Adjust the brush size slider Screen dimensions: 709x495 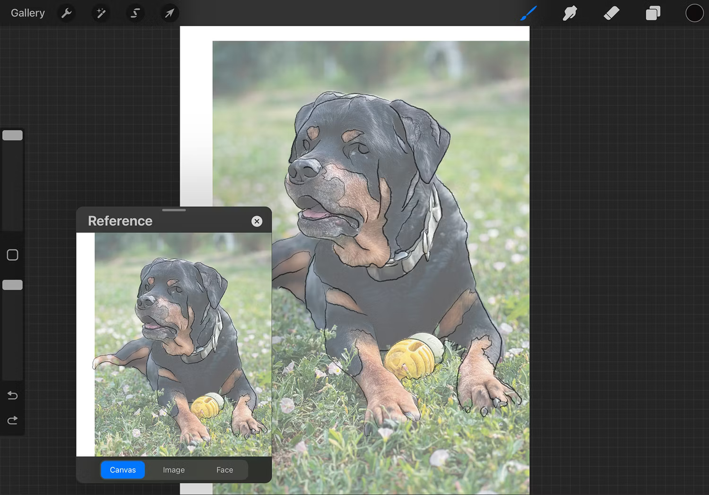click(x=12, y=135)
